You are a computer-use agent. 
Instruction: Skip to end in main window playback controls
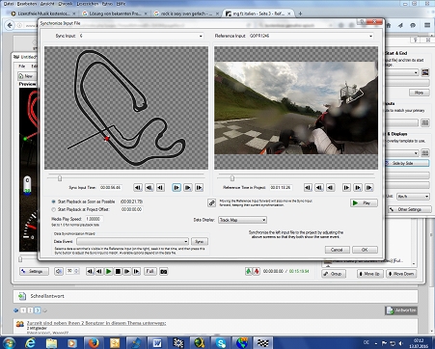(137, 272)
